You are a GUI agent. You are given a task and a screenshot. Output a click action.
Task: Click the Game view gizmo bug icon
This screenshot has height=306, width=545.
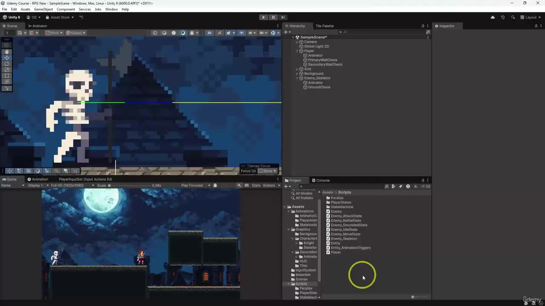[x=215, y=185]
